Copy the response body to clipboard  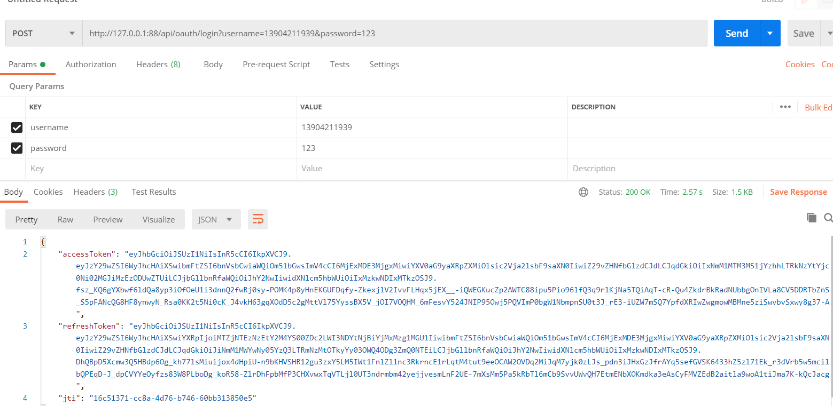(811, 218)
